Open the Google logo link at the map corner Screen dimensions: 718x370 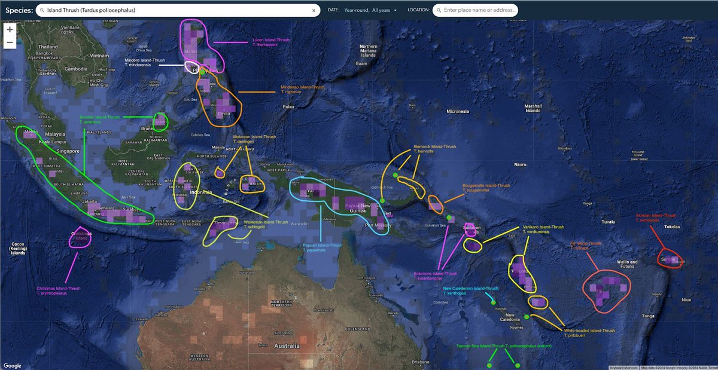coord(13,365)
